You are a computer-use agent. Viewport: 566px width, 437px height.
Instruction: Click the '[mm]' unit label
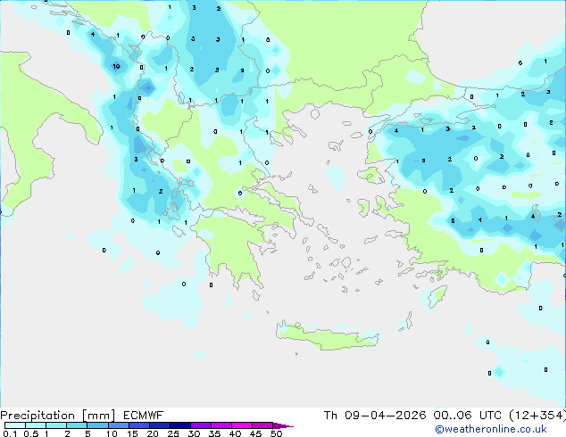click(98, 416)
